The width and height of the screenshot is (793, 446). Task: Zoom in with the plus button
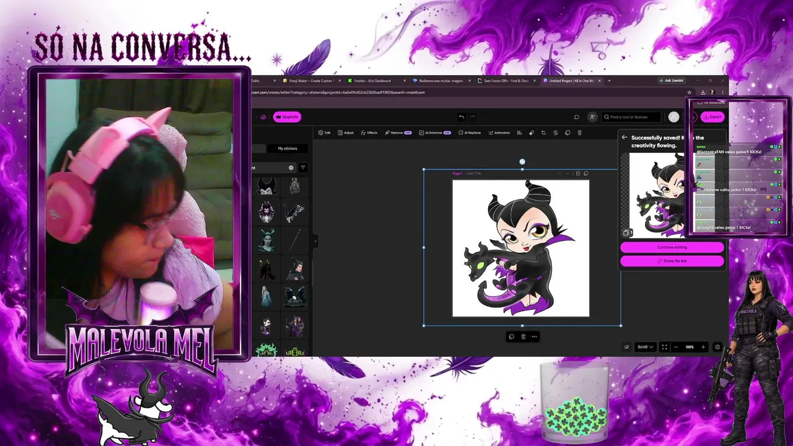tap(703, 347)
